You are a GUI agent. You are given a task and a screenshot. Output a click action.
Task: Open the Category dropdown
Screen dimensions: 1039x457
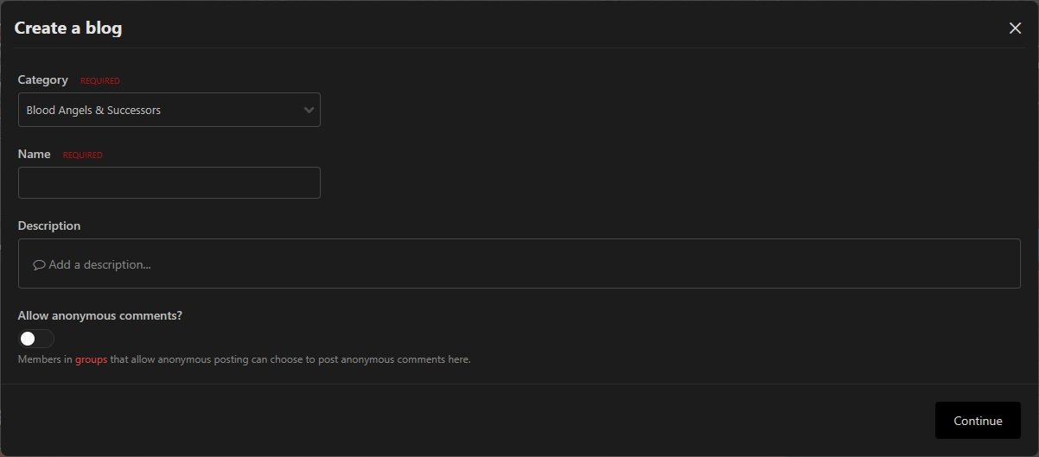tap(169, 111)
